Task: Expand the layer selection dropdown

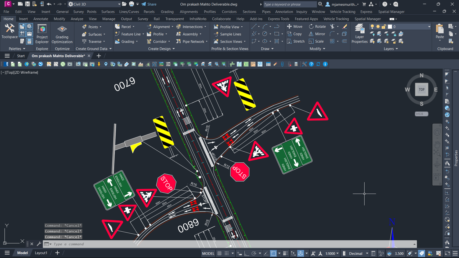Action: pos(429,27)
